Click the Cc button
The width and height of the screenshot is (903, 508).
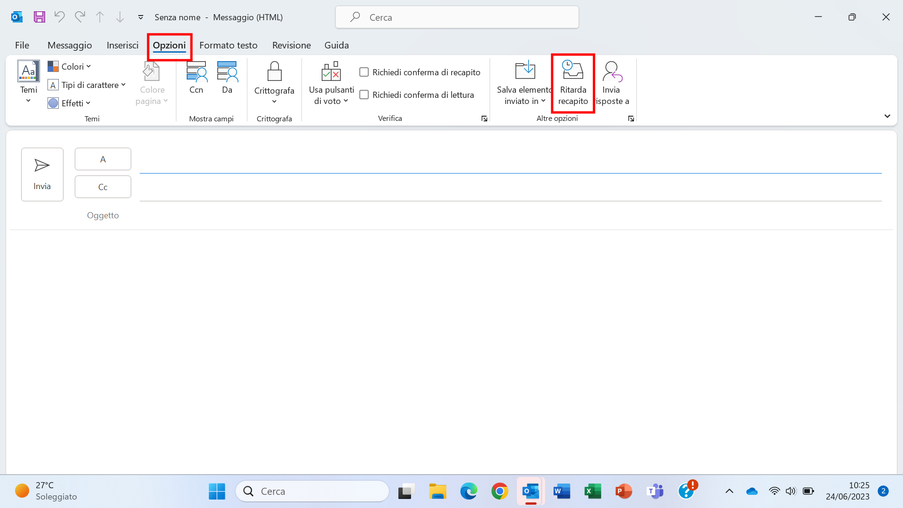pyautogui.click(x=103, y=187)
